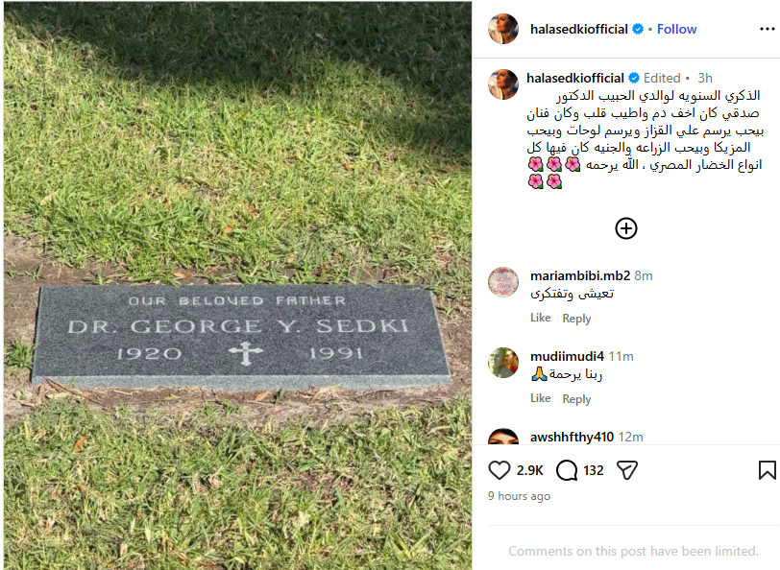Open mudiimudi4 profile avatar
The height and width of the screenshot is (570, 780).
tap(503, 363)
